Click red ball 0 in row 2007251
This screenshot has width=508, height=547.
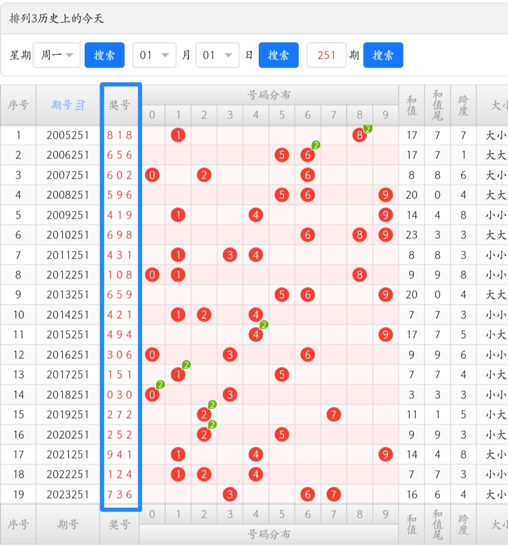(152, 175)
